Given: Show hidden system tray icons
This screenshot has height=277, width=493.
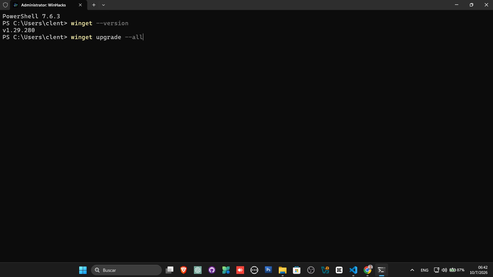Looking at the screenshot, I should pyautogui.click(x=412, y=270).
